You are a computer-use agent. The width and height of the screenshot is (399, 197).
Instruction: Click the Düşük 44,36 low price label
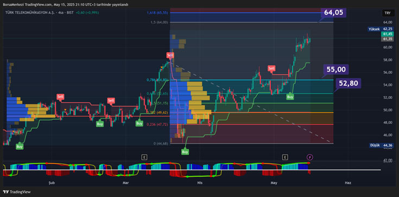pos(381,145)
